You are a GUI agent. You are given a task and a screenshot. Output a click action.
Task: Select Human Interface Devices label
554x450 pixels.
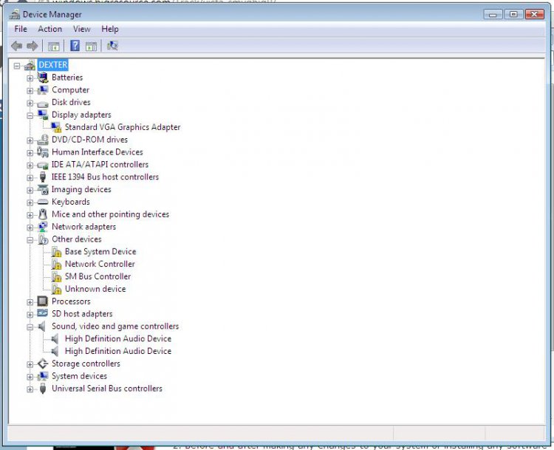click(x=98, y=152)
